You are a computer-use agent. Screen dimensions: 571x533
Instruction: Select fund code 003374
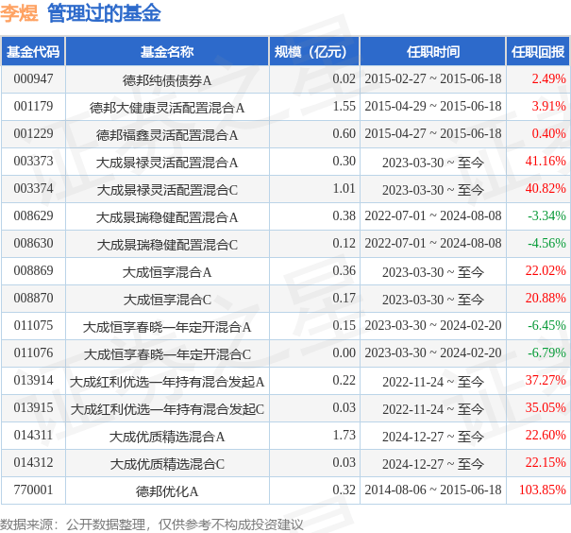click(x=33, y=188)
